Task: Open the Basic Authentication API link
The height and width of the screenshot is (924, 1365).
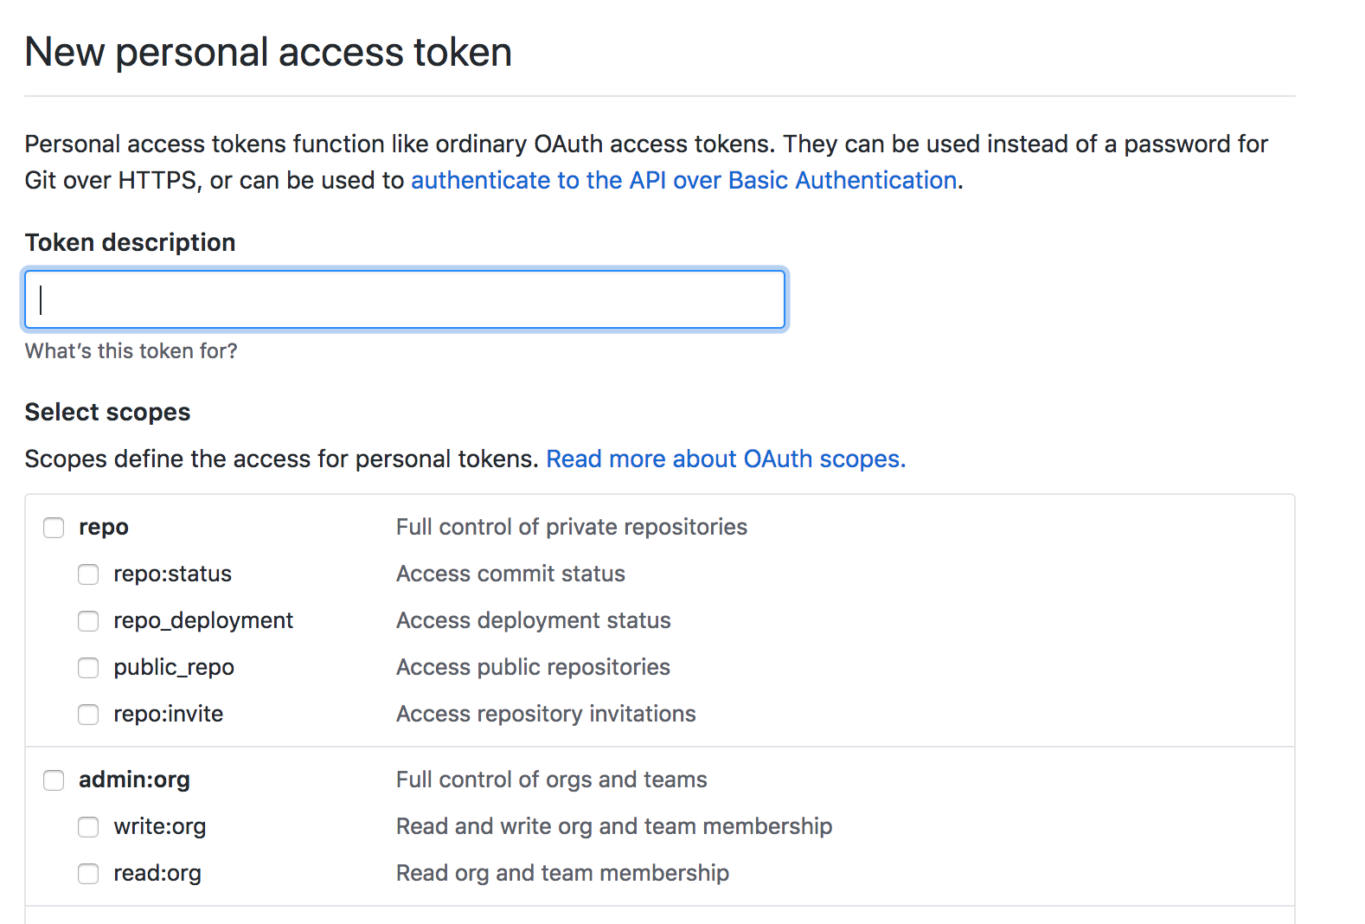Action: coord(683,180)
